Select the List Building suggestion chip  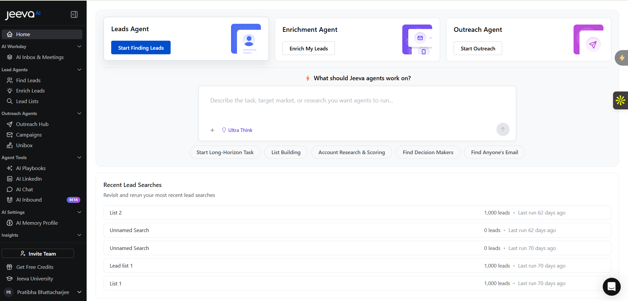[x=286, y=152]
